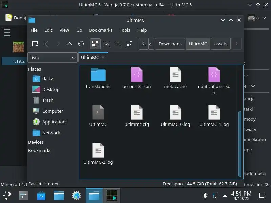The height and width of the screenshot is (203, 271).
Task: Click the UltimMC path button
Action: click(198, 44)
